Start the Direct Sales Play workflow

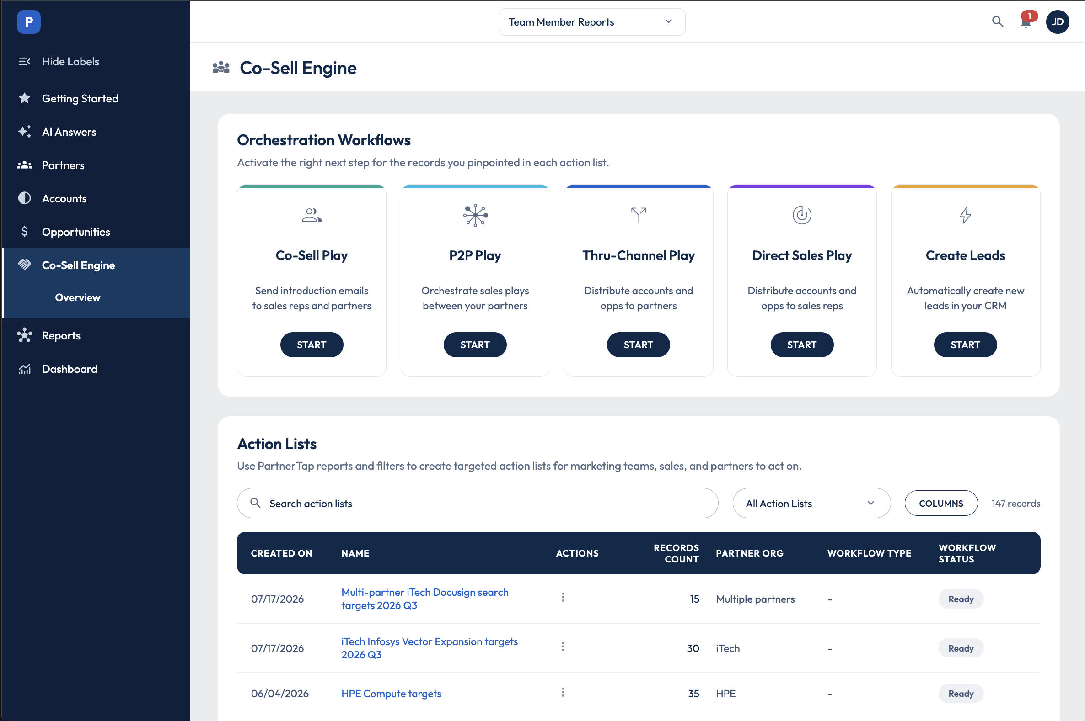(801, 345)
